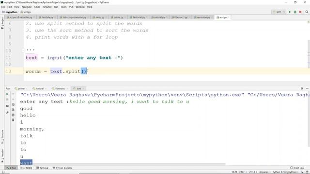Viewport: 310px width, 174px height.
Task: Toggle scroll to end of console
Action: (13, 110)
